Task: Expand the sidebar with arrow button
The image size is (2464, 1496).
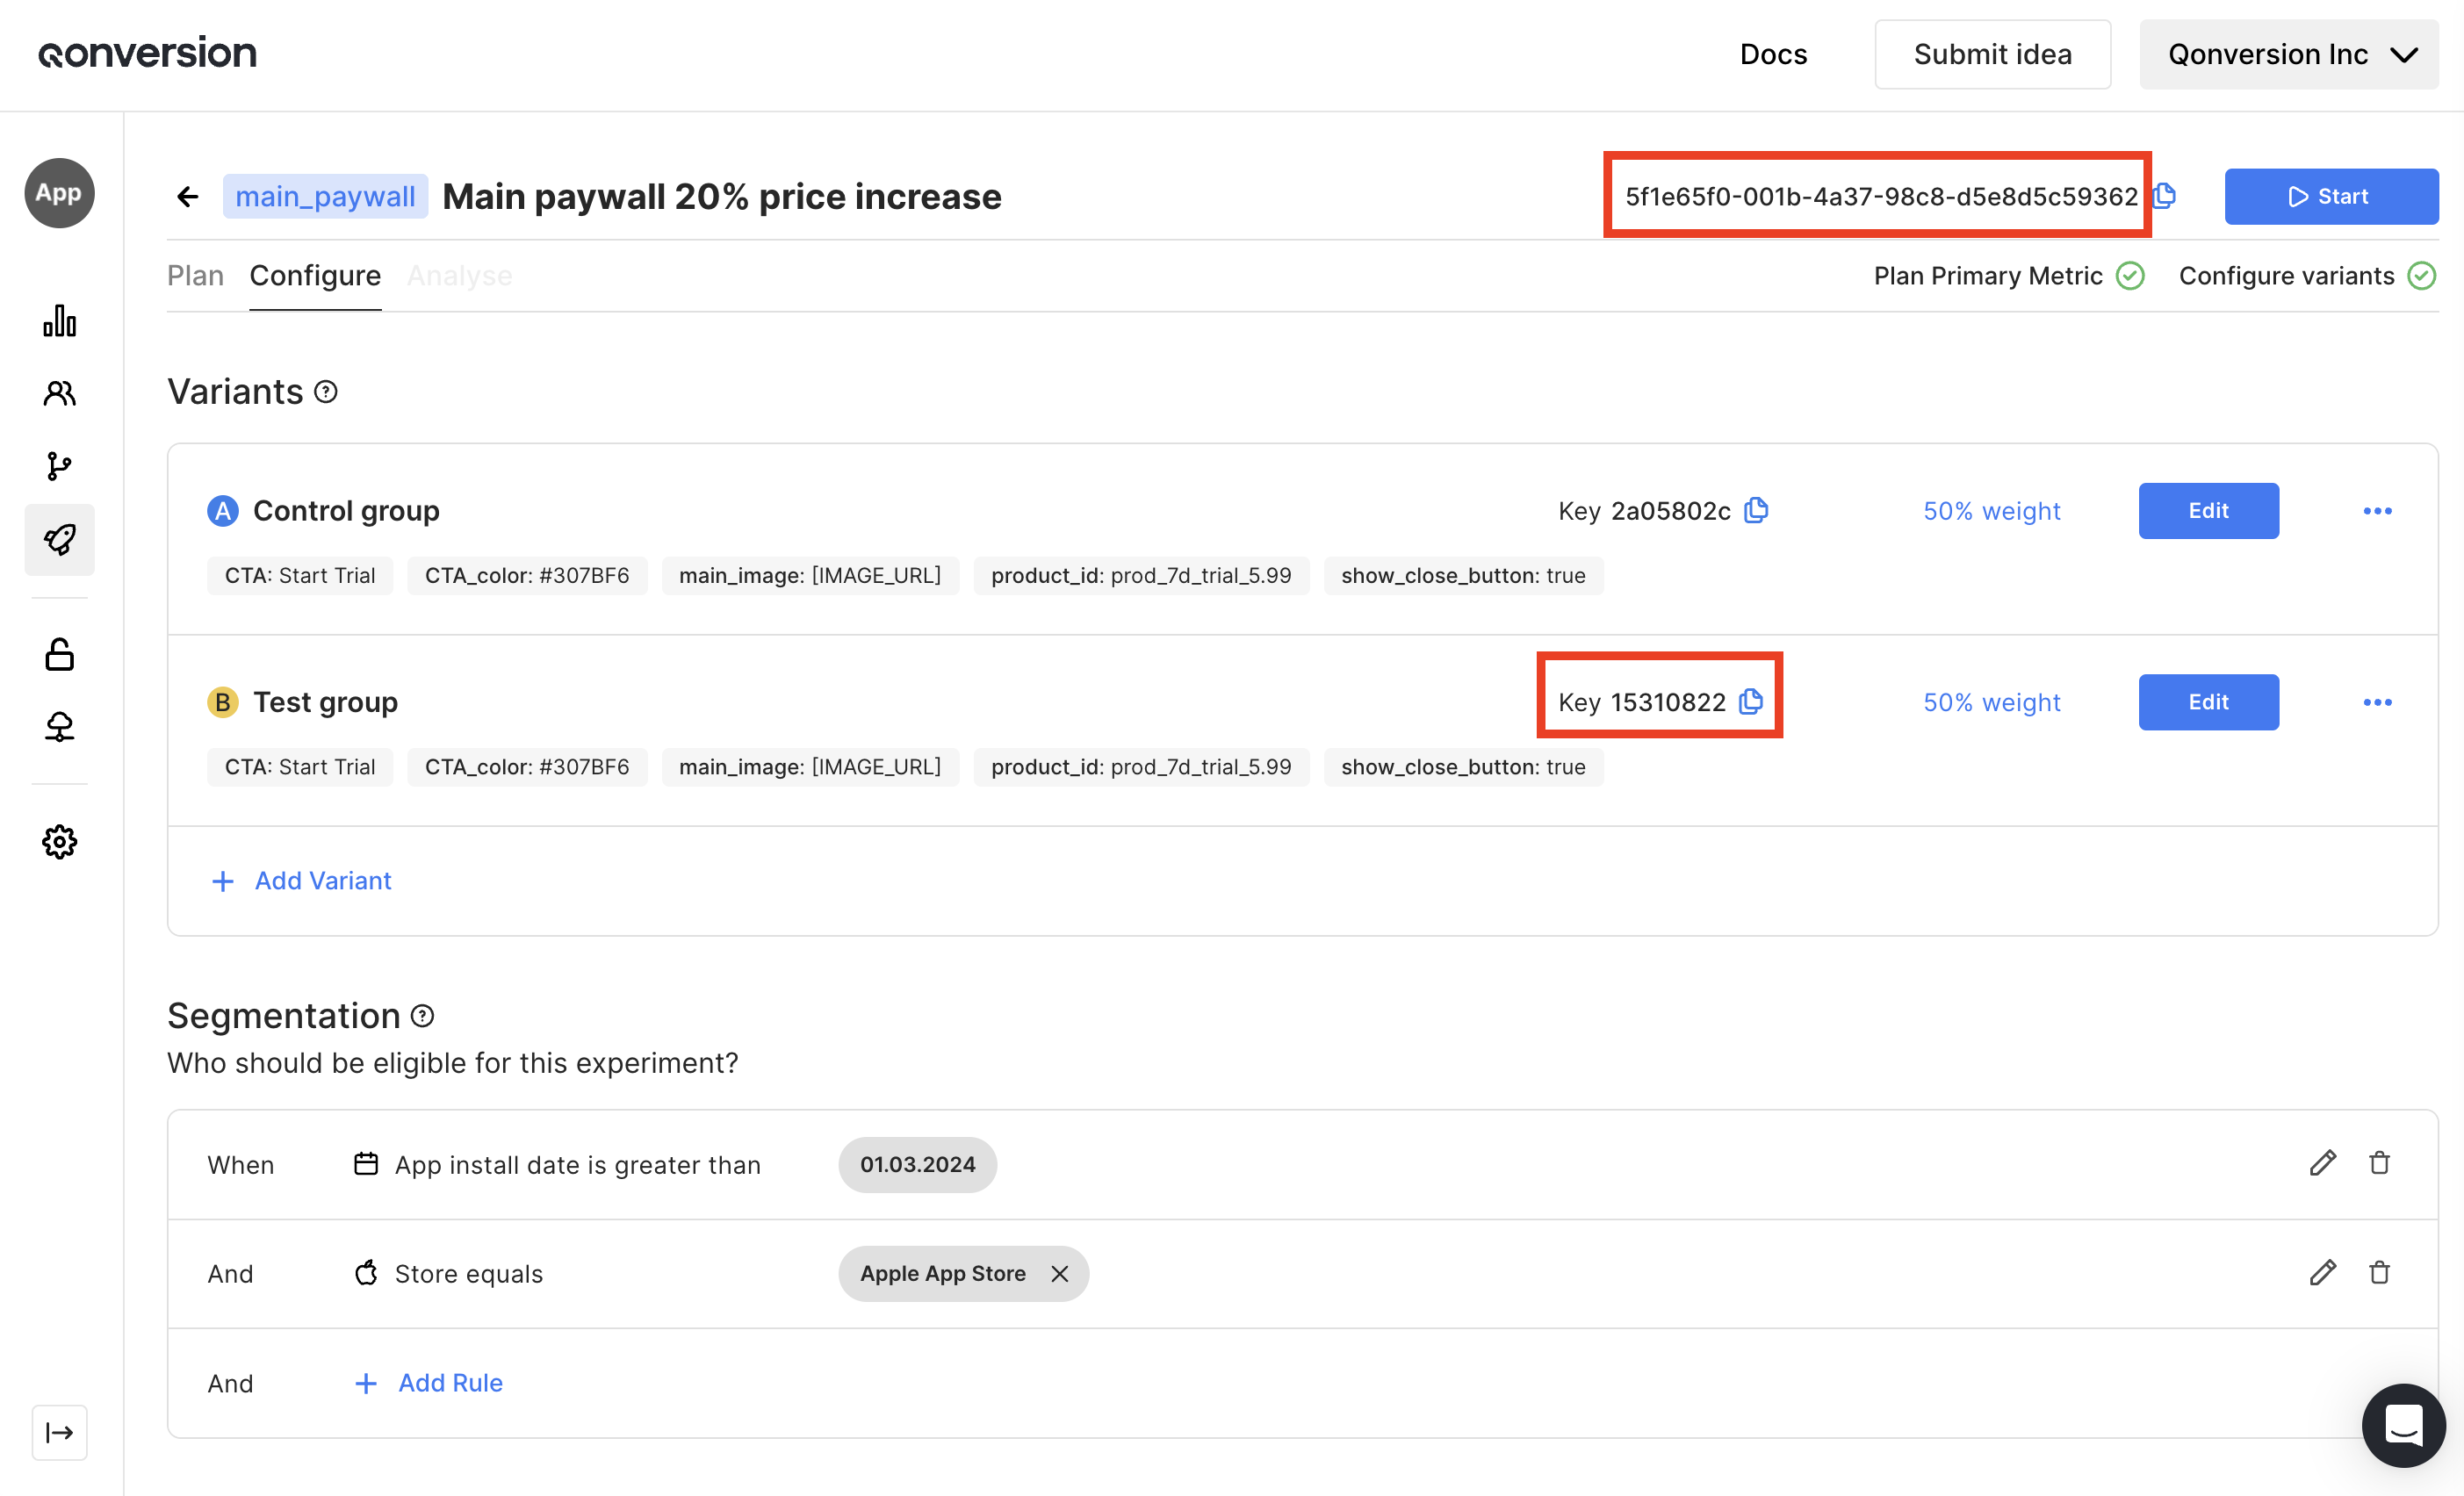Action: [59, 1432]
